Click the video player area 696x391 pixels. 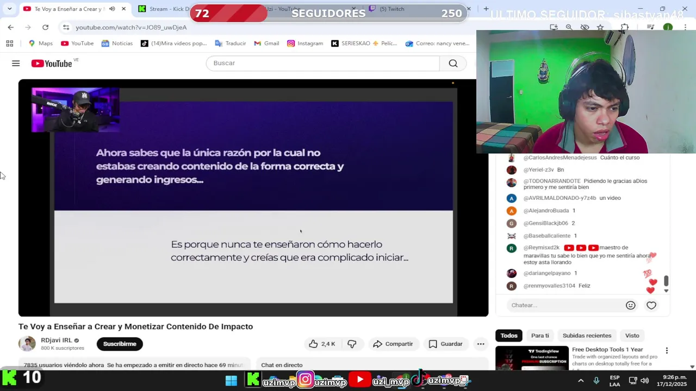pyautogui.click(x=253, y=198)
